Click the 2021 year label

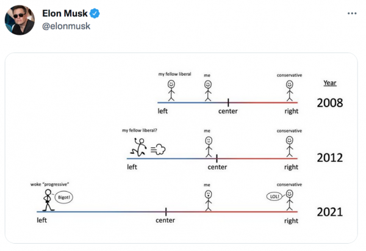pyautogui.click(x=329, y=213)
